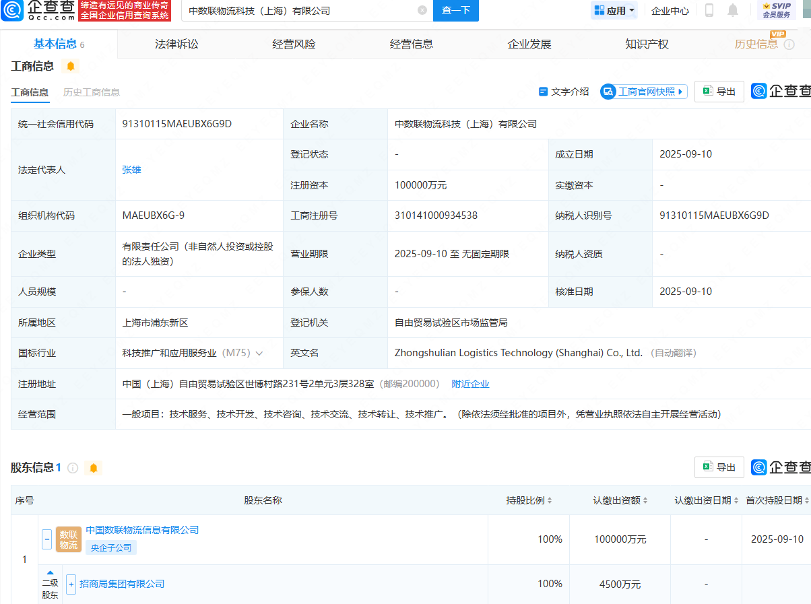Image resolution: width=811 pixels, height=604 pixels.
Task: Expand 招商局集团有限公司 shareholder row
Action: [x=71, y=584]
